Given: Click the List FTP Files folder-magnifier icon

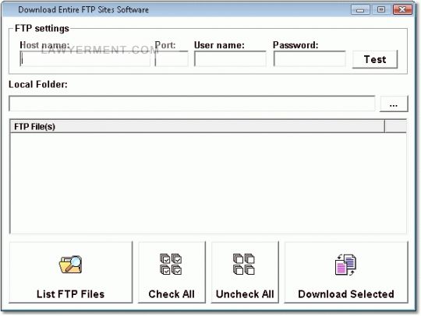Looking at the screenshot, I should (x=70, y=265).
